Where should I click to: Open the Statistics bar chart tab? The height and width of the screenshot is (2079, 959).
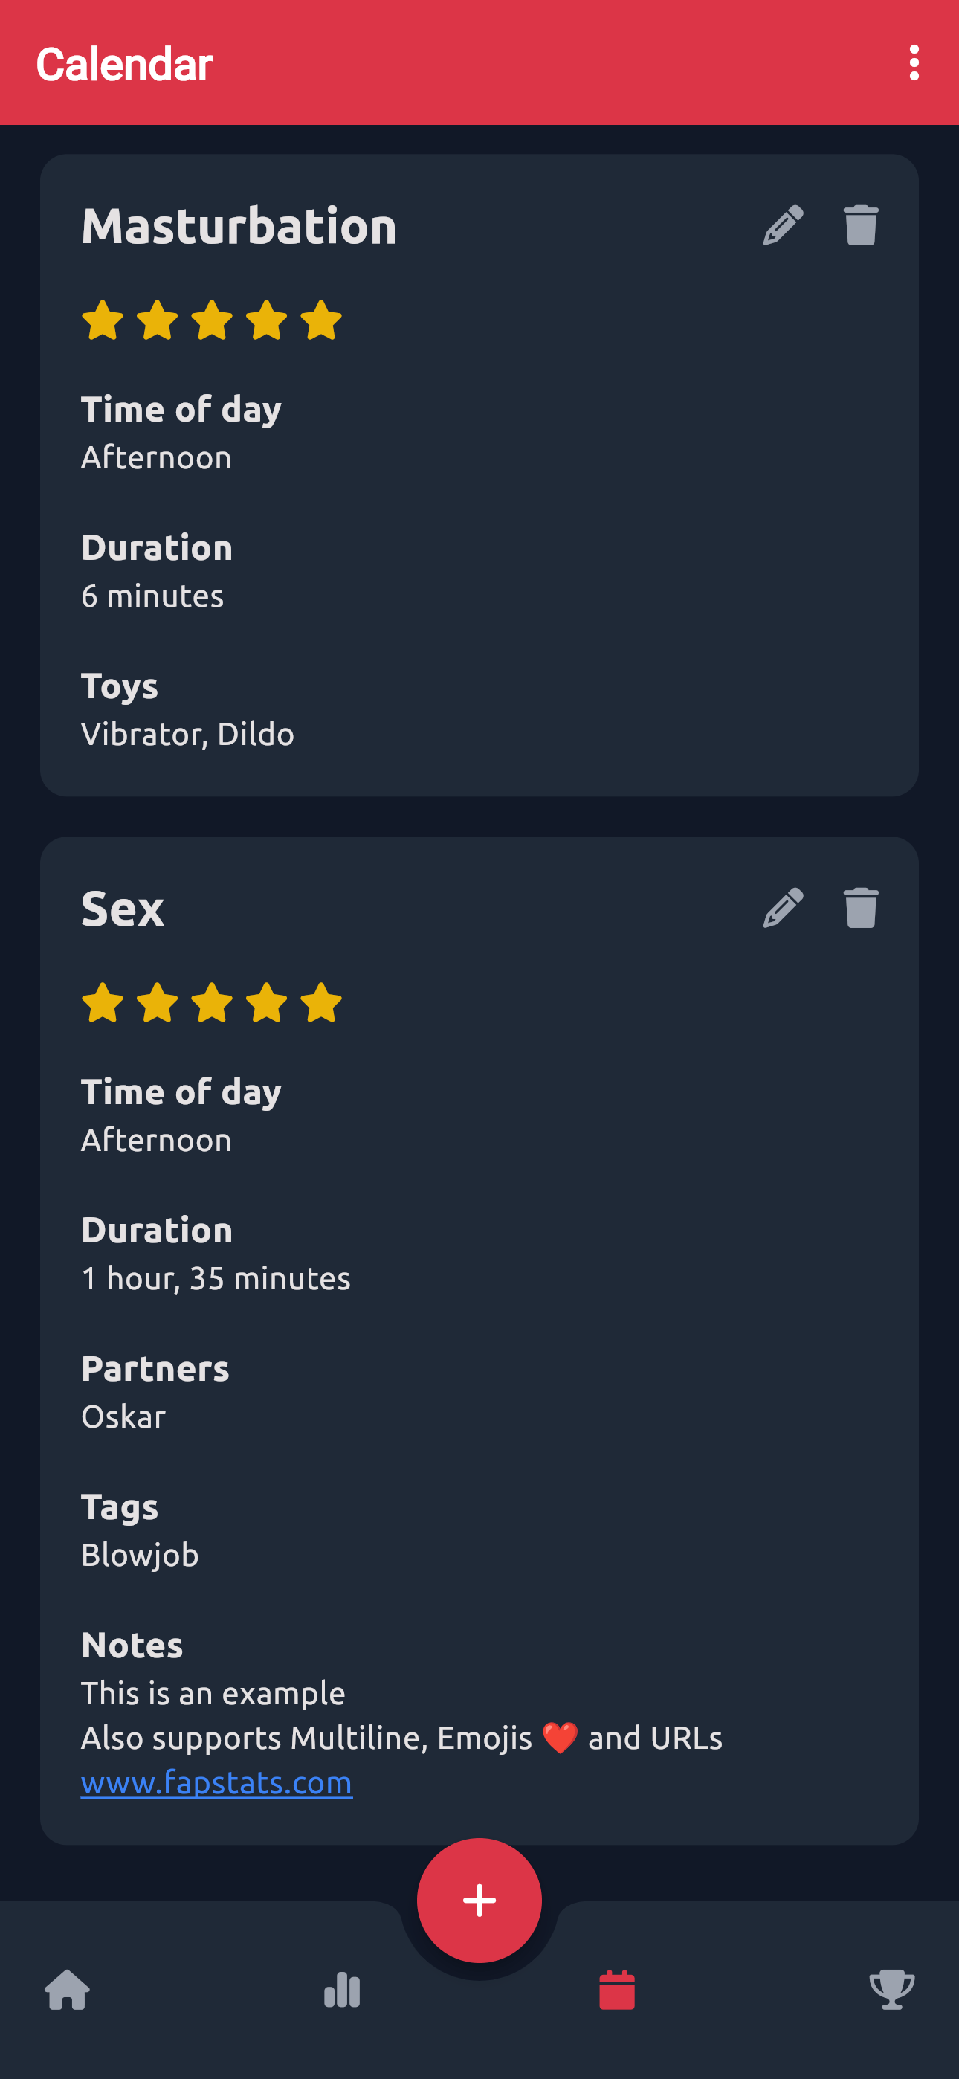point(342,1990)
